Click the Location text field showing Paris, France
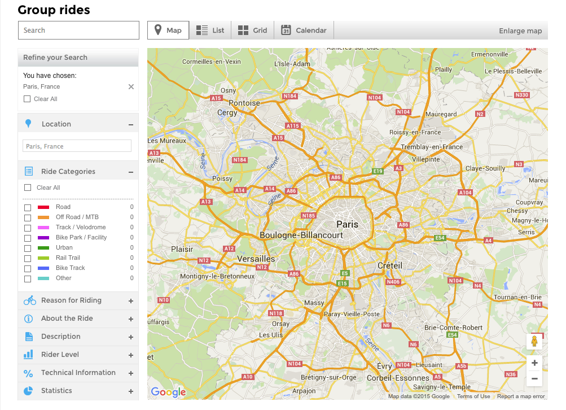This screenshot has height=410, width=566. coord(77,146)
